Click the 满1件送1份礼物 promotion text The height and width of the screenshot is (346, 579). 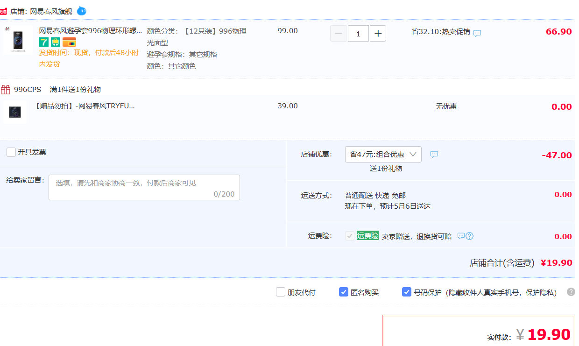pyautogui.click(x=75, y=90)
